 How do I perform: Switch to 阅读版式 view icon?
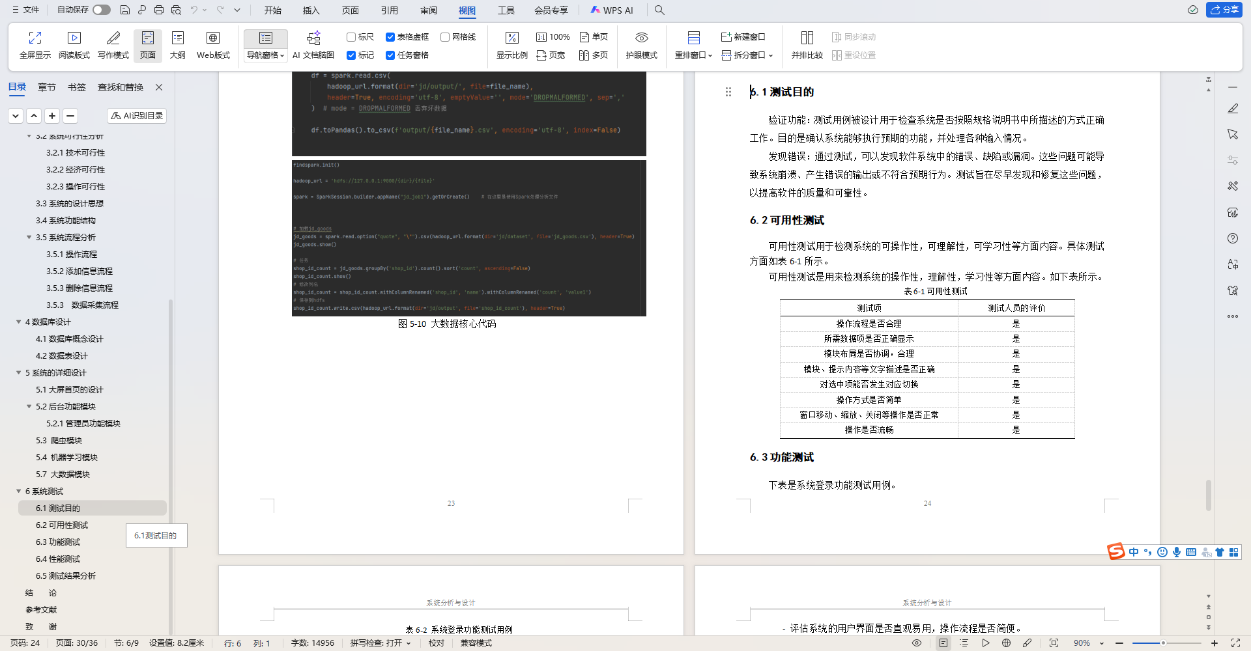74,44
